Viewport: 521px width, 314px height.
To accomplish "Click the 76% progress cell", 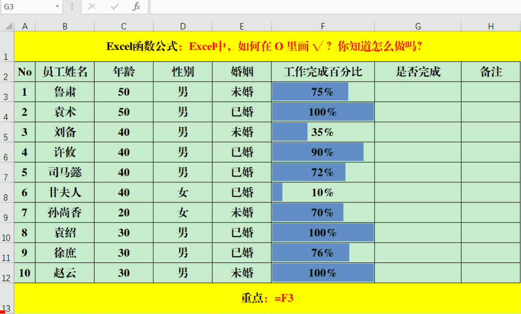I will tap(323, 253).
